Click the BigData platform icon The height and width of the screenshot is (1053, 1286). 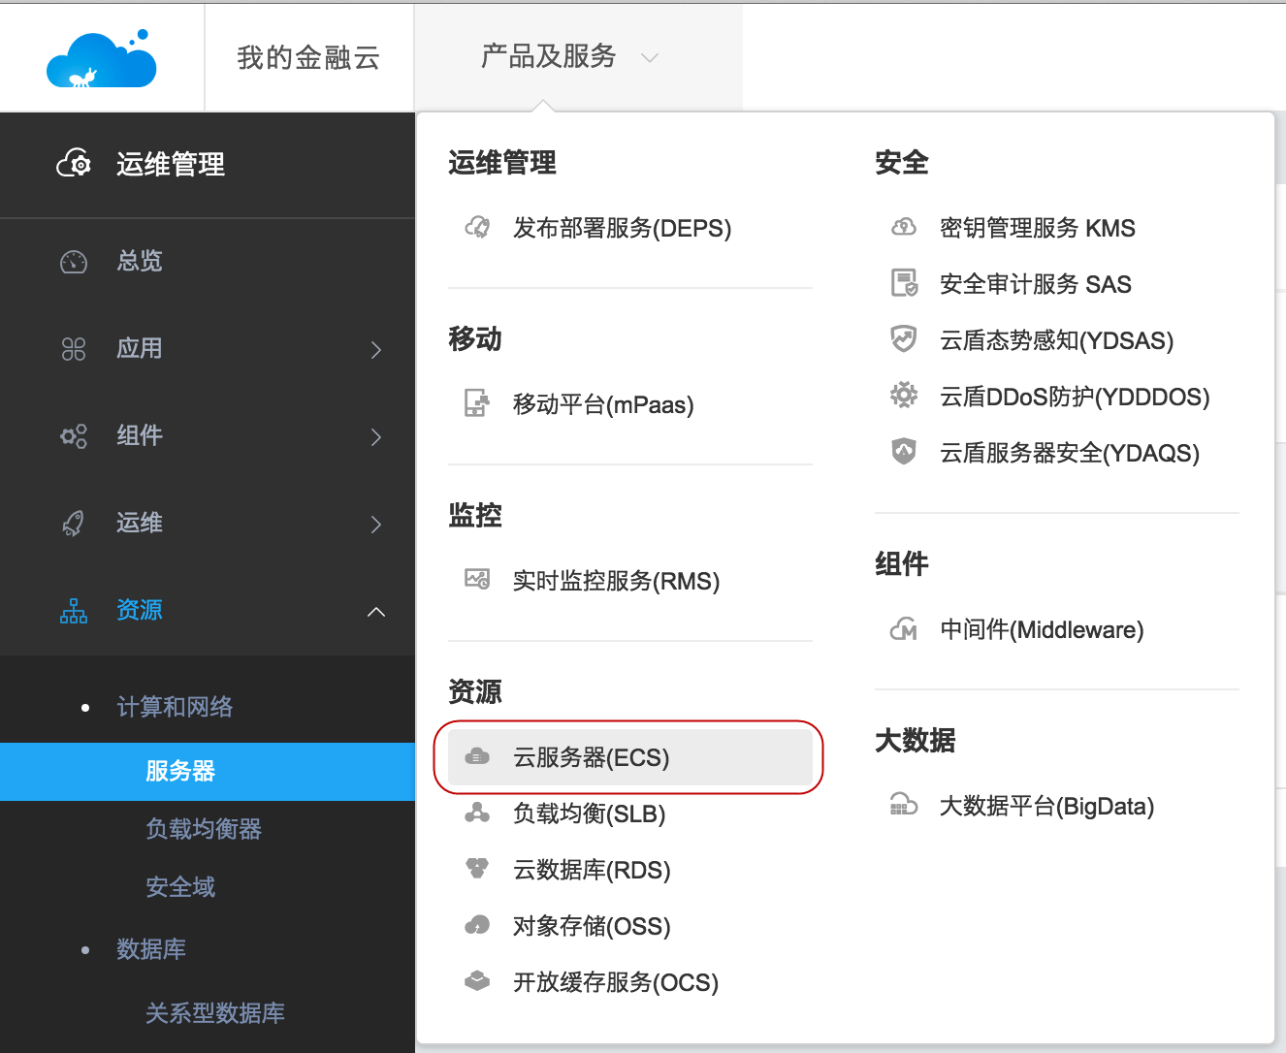pos(904,806)
